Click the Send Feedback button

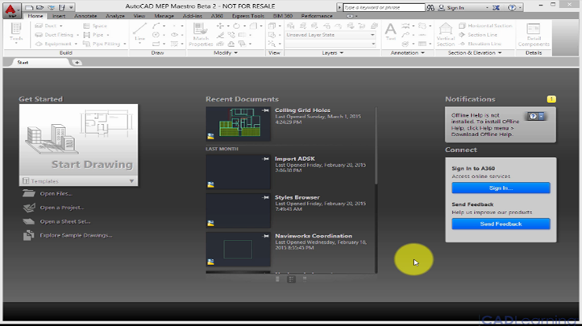(x=501, y=224)
